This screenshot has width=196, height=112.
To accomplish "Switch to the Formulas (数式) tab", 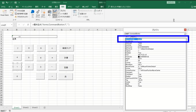I will click(x=37, y=7).
